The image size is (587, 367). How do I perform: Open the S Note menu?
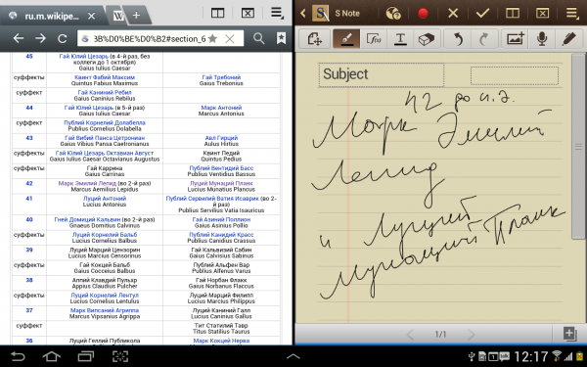tap(572, 13)
